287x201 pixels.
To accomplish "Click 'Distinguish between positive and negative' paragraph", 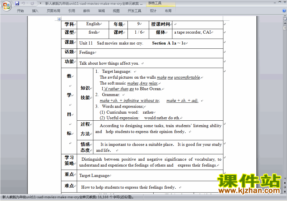I will 150,162.
